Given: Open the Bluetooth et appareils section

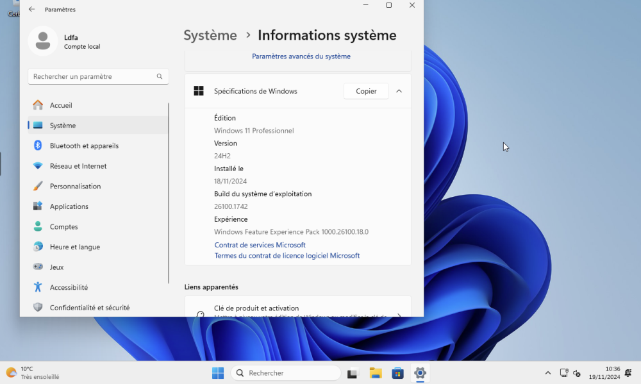Looking at the screenshot, I should (x=84, y=146).
